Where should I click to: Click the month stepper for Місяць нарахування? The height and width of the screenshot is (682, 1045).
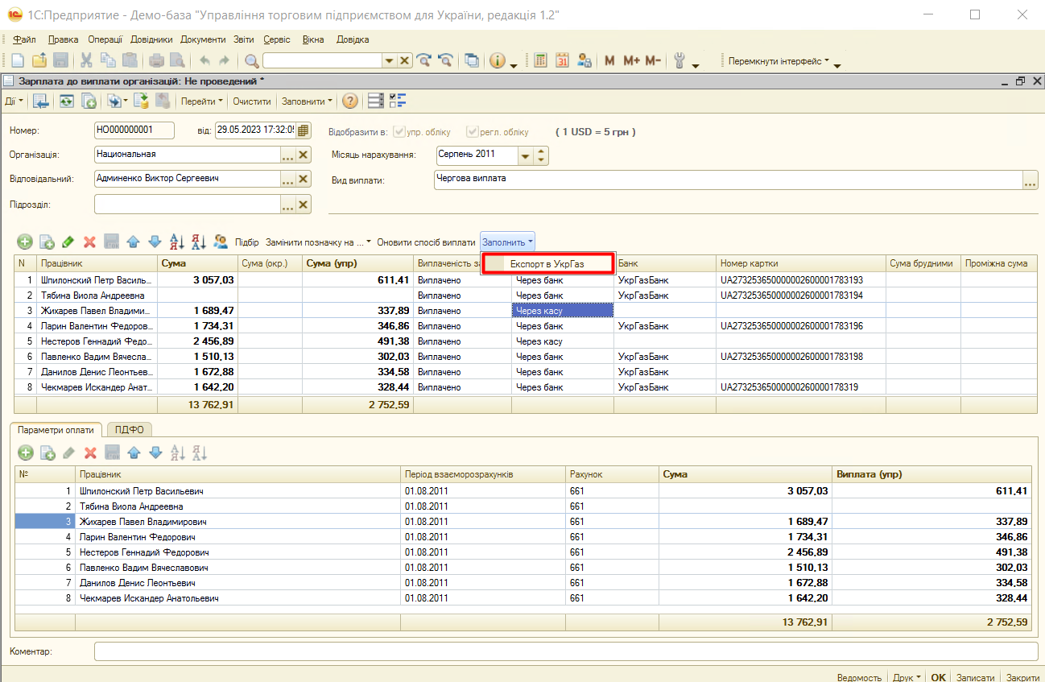pyautogui.click(x=542, y=155)
